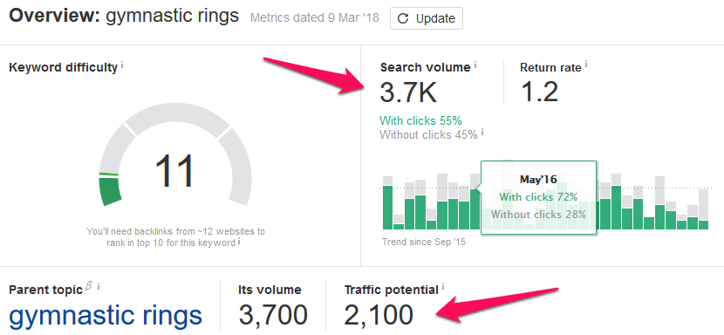724x335 pixels.
Task: Open the Return rate info icon
Action: click(x=586, y=65)
